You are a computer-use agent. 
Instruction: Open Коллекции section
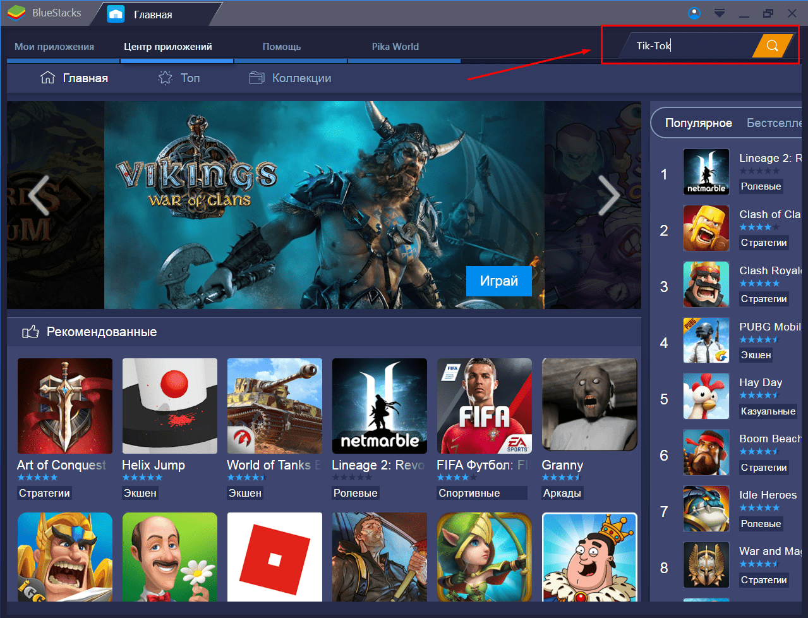coord(291,78)
